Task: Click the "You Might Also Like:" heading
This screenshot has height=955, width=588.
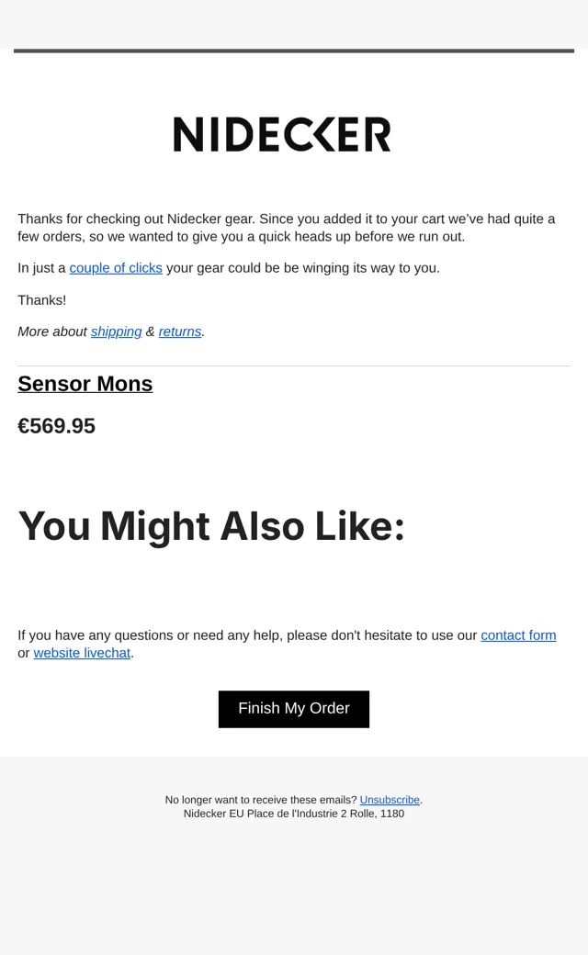Action: (x=211, y=526)
